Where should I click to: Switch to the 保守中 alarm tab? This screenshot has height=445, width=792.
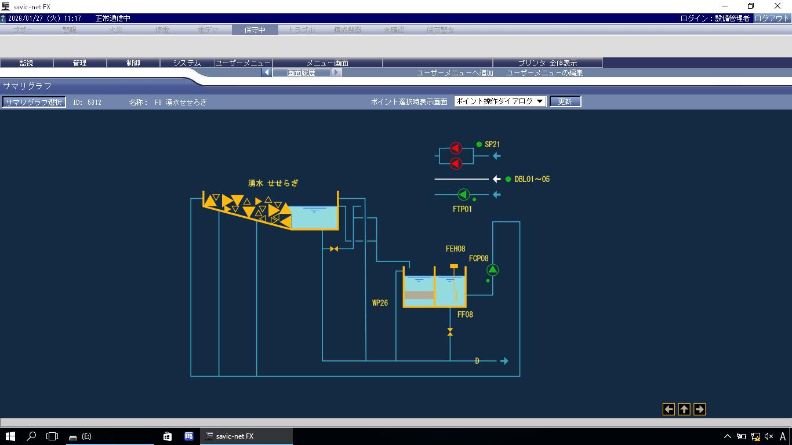click(255, 30)
